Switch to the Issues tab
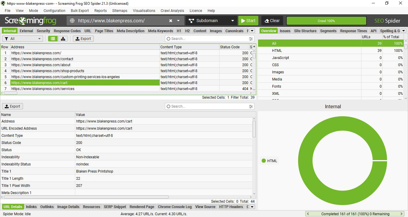 (285, 31)
